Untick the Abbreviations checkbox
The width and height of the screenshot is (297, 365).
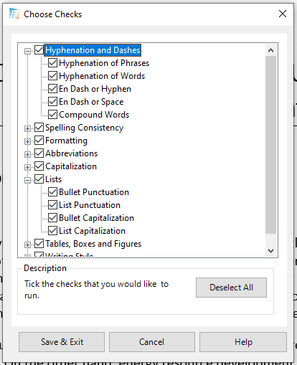point(39,153)
